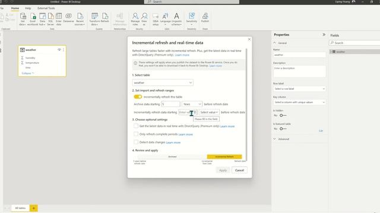Open the Row label dropdown
The width and height of the screenshot is (380, 213).
click(299, 89)
